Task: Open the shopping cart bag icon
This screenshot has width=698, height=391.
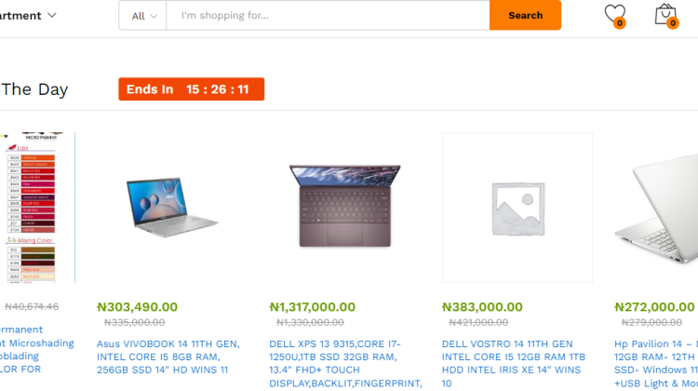Action: point(664,14)
